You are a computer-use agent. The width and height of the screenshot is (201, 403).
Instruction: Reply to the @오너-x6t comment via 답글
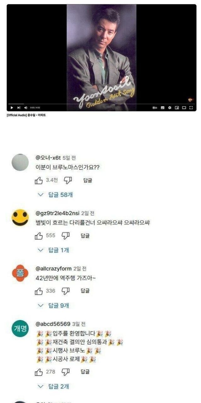click(88, 180)
